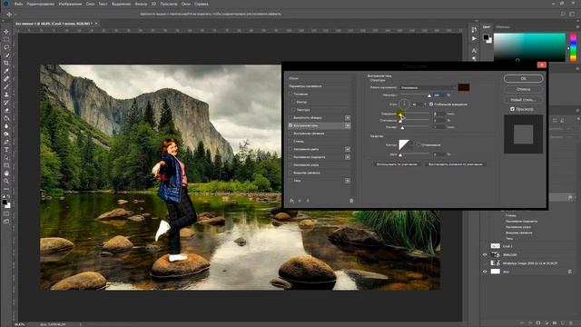The width and height of the screenshot is (581, 327).
Task: Click plus button next to Наложение цвета
Action: click(x=348, y=149)
